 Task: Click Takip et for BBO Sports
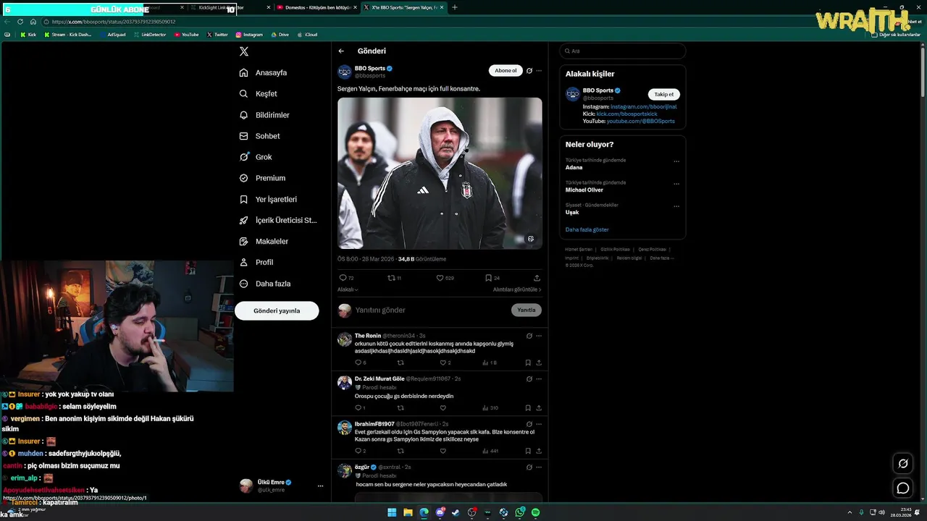tap(664, 94)
